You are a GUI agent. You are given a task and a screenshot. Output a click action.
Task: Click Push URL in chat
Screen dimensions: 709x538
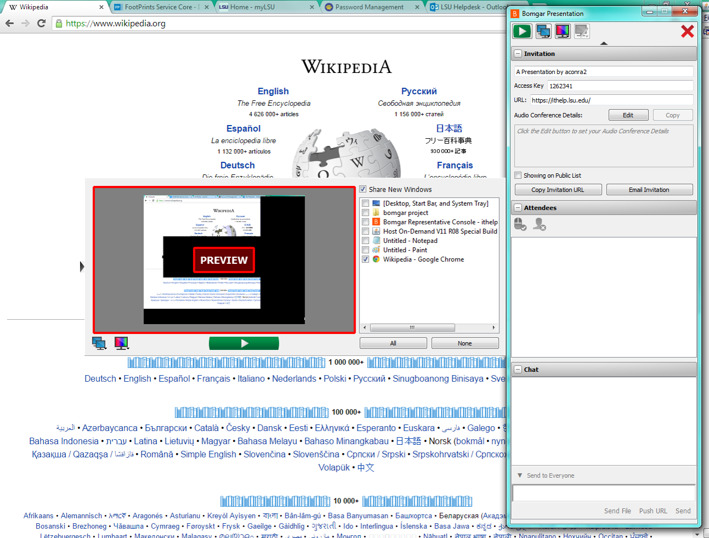tap(653, 511)
